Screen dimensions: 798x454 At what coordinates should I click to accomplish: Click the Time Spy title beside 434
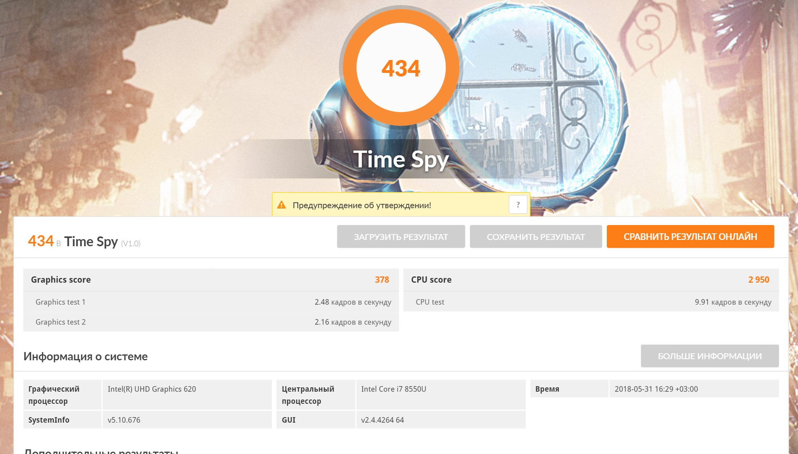tap(91, 242)
